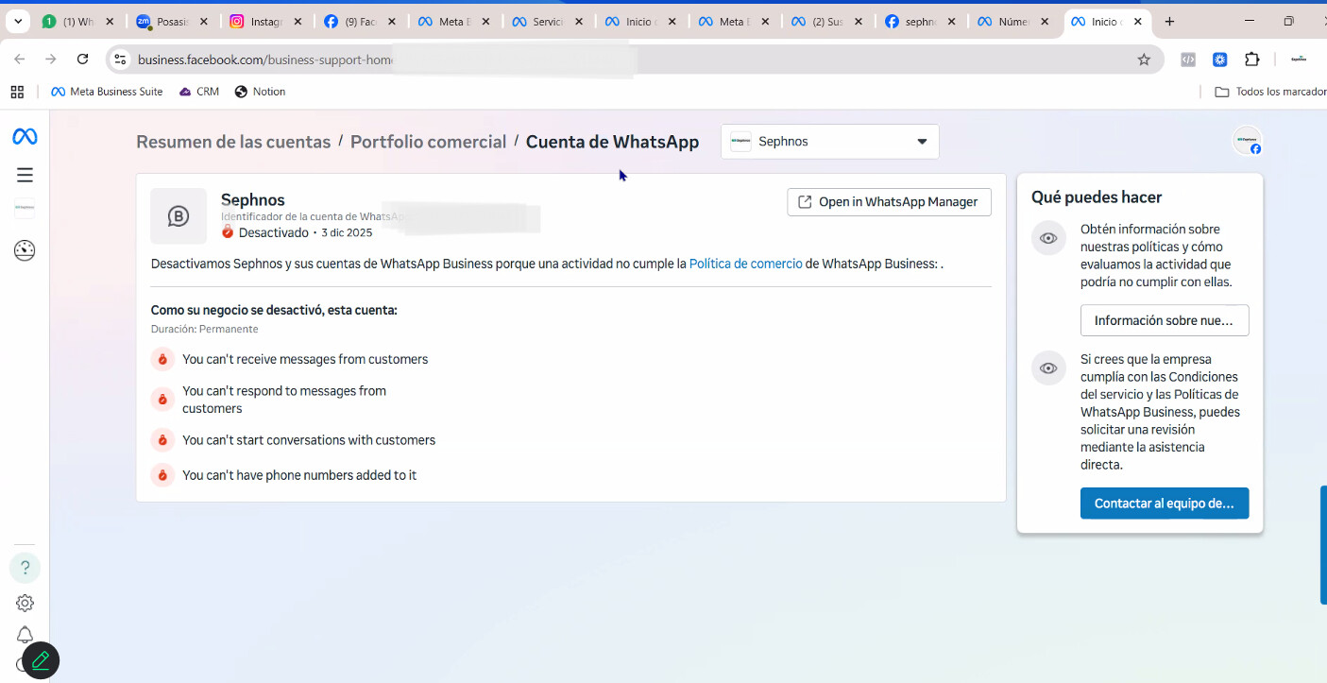Open settings gear in left sidebar

click(26, 603)
